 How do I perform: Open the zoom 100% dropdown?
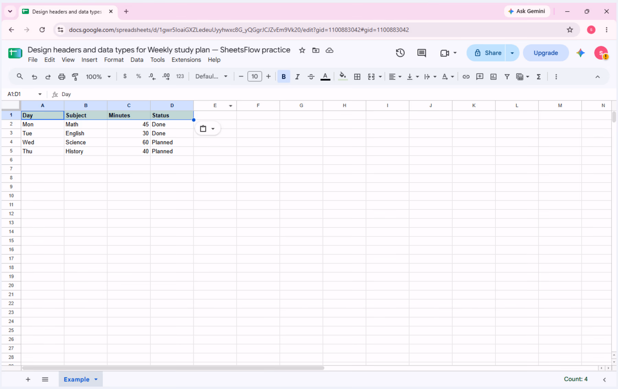98,77
